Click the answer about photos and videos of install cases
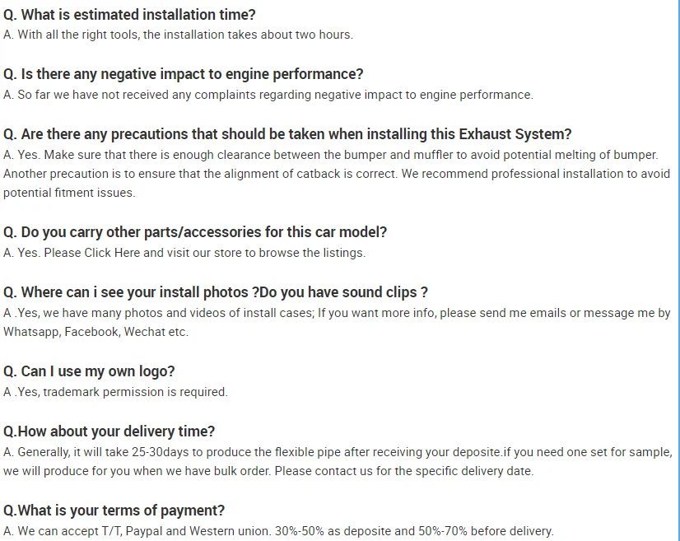 pyautogui.click(x=337, y=313)
